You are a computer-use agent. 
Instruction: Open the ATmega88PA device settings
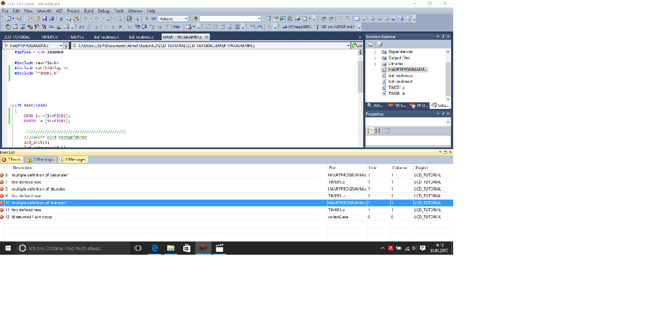click(x=297, y=27)
